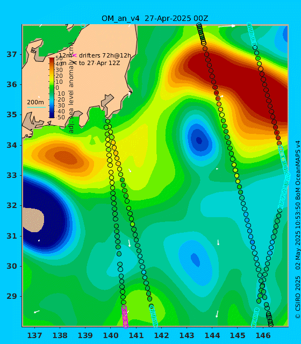Click the cyan circle at top near 139
The height and width of the screenshot is (344, 301).
click(83, 25)
